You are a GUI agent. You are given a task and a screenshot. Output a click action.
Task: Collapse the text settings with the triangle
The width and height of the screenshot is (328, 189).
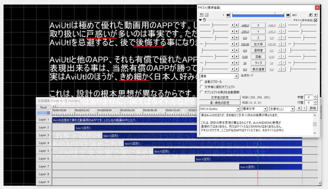200,20
